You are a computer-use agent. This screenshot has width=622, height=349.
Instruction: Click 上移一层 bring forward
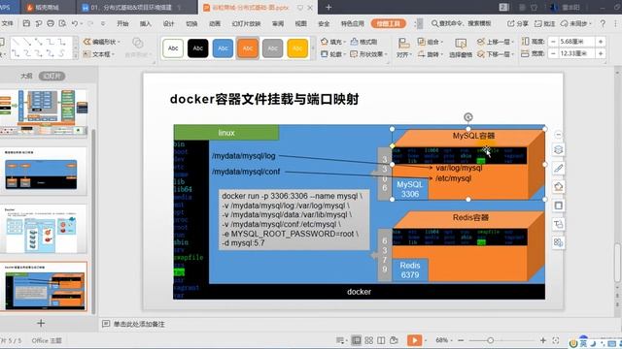tap(495, 42)
